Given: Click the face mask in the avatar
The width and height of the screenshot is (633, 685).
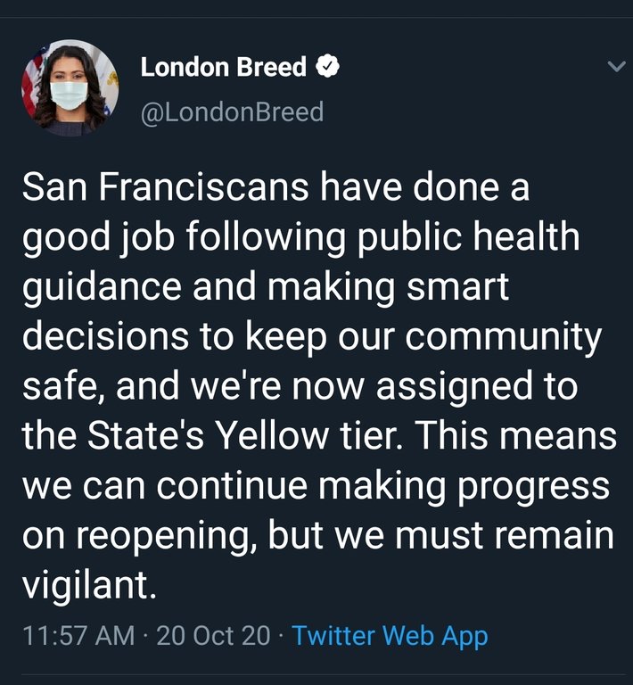Looking at the screenshot, I should click(x=68, y=95).
